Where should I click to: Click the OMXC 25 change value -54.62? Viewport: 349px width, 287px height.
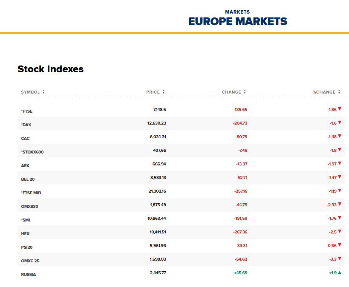pos(241,259)
